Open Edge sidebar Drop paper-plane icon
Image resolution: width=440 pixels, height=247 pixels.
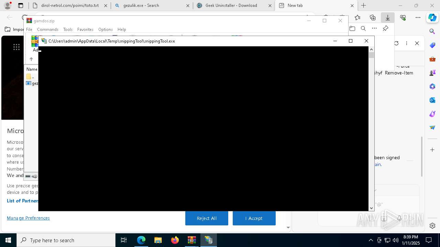coord(432,128)
